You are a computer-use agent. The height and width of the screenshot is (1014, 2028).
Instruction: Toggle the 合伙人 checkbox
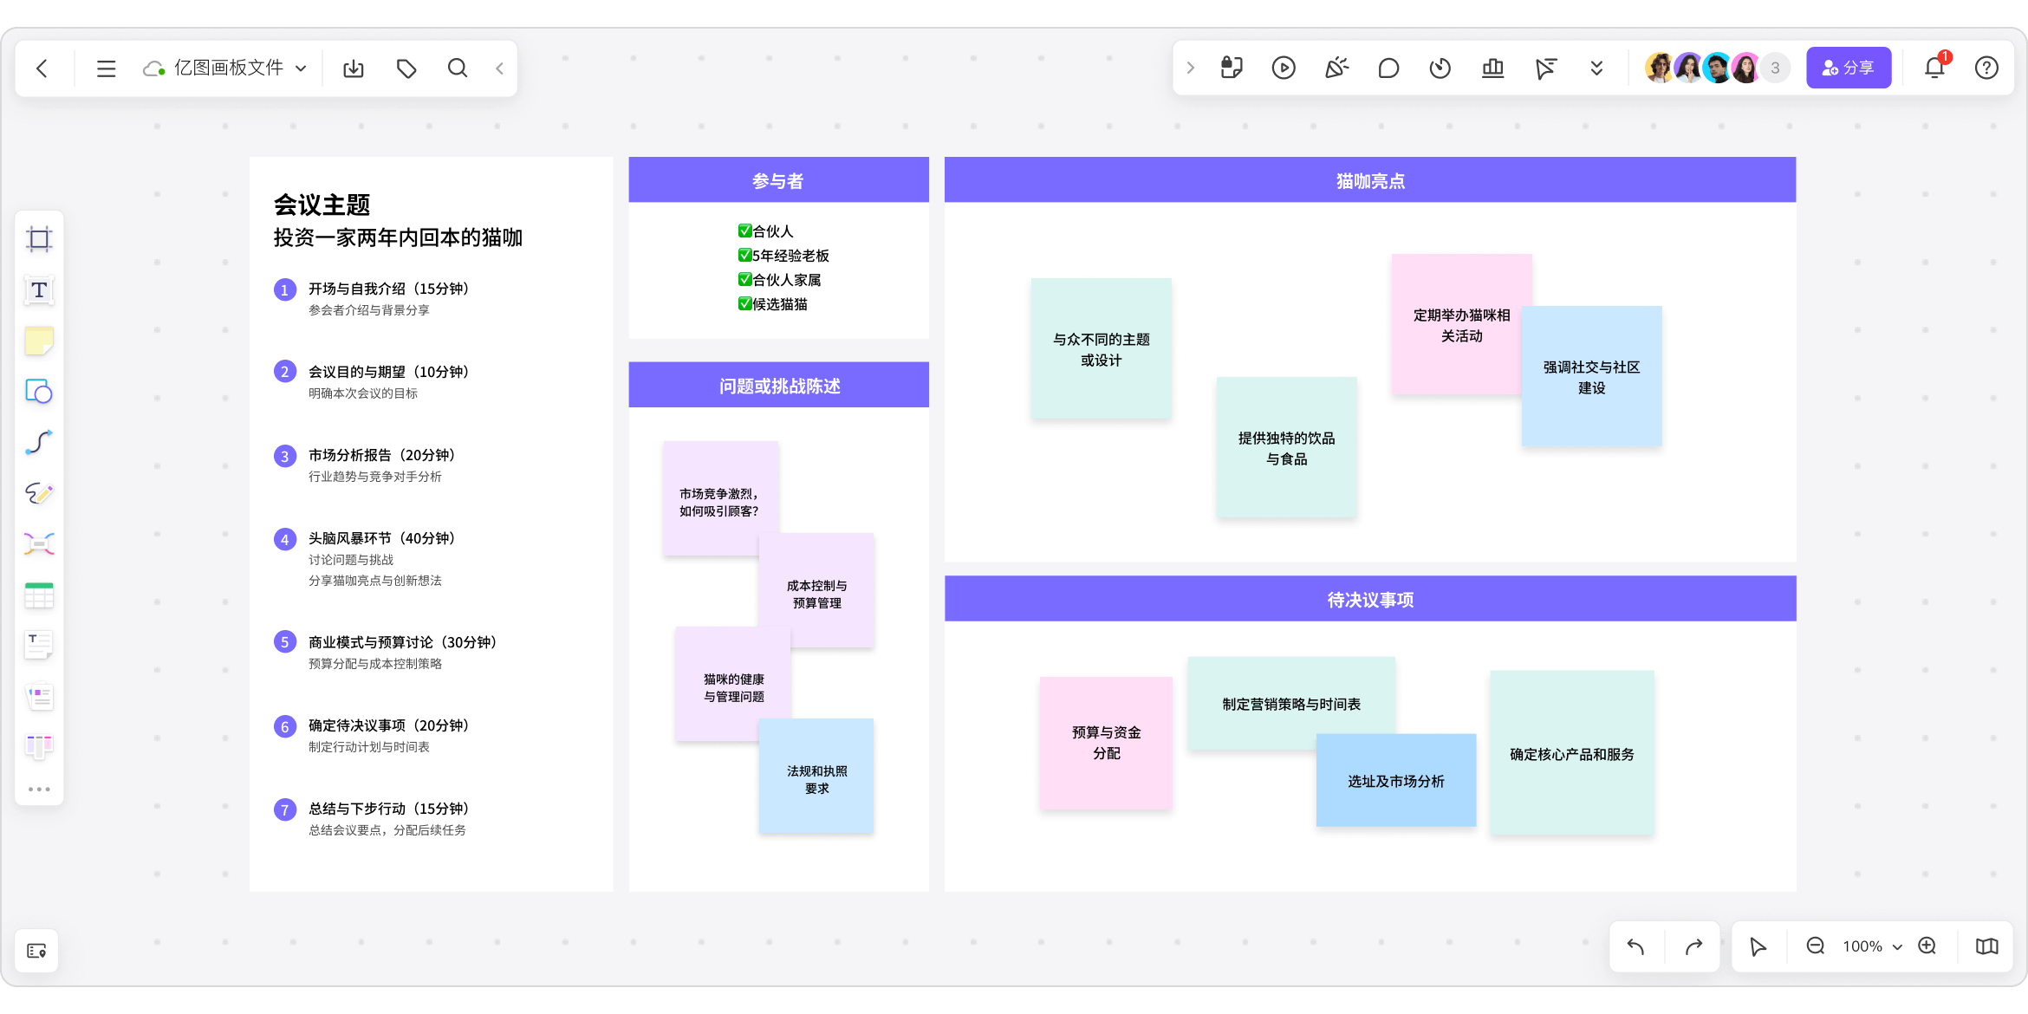[x=744, y=231]
